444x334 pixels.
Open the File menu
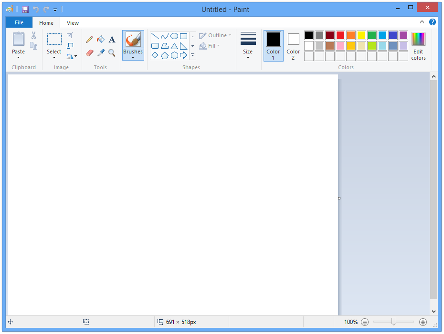pos(19,22)
